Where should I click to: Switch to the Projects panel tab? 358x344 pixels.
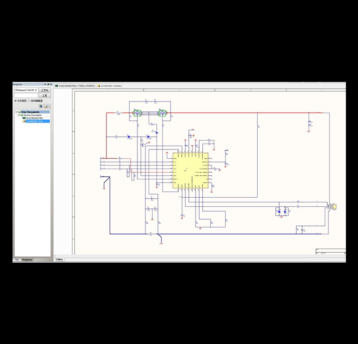click(27, 260)
